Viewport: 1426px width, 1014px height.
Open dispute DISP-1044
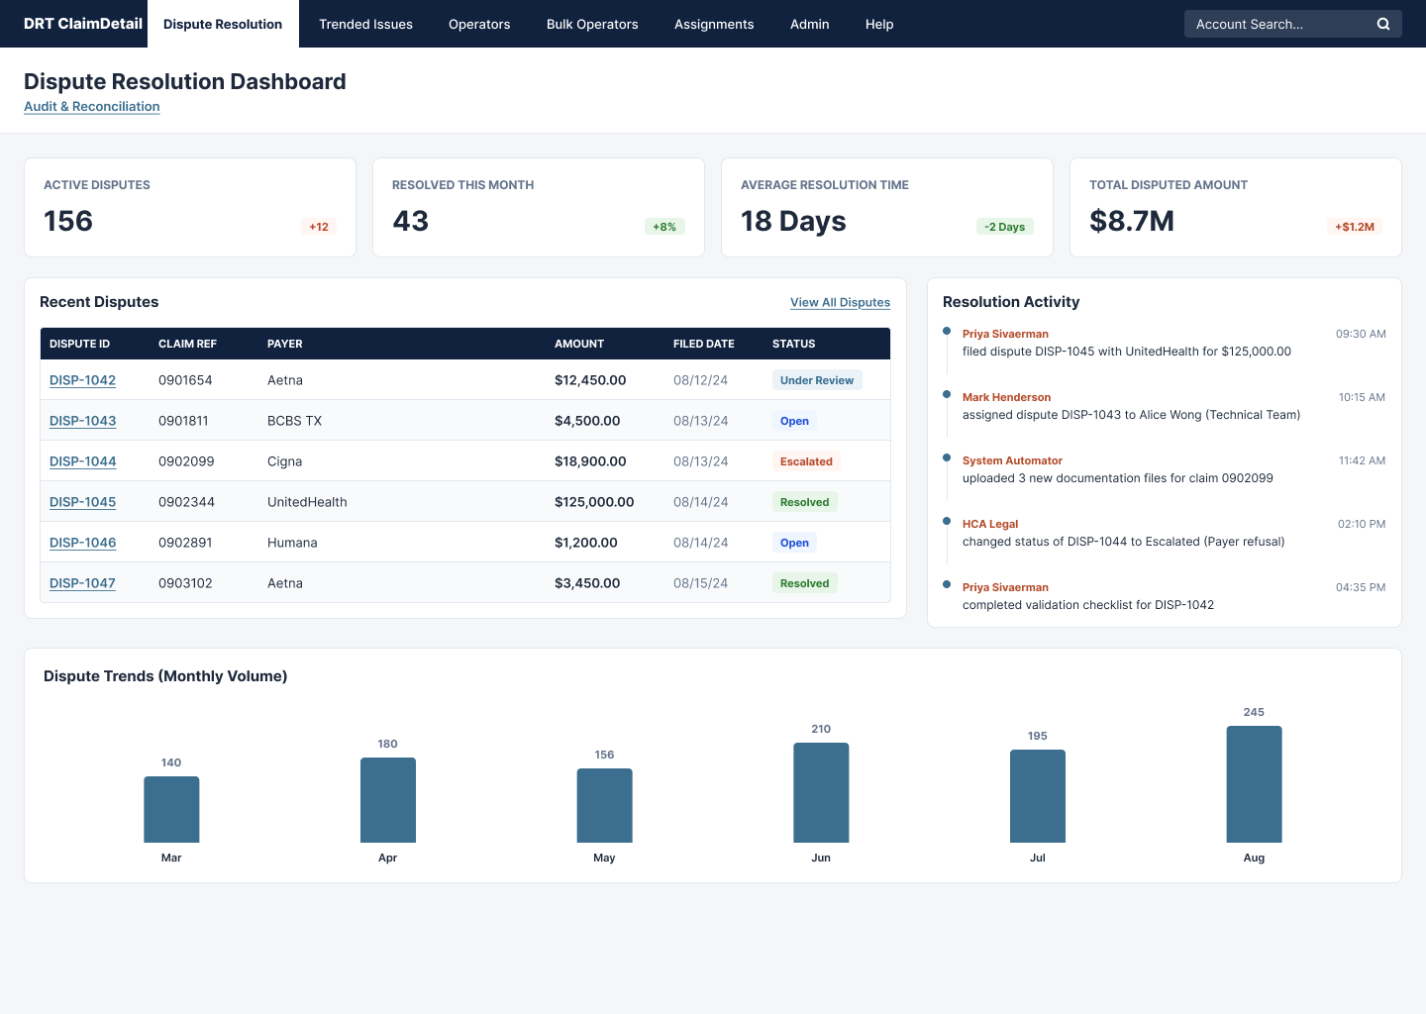tap(83, 461)
